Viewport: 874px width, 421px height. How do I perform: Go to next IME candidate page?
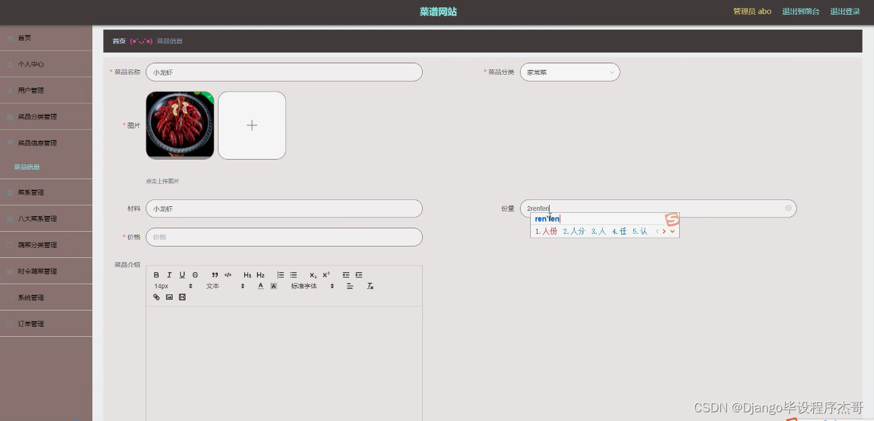point(664,231)
